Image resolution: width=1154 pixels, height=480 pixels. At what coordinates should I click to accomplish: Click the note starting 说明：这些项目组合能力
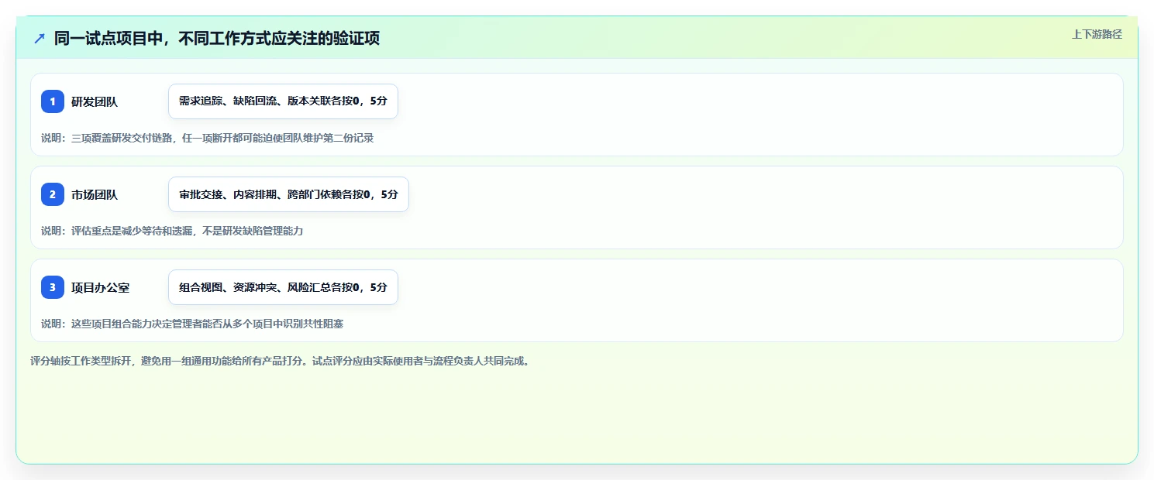tap(192, 324)
